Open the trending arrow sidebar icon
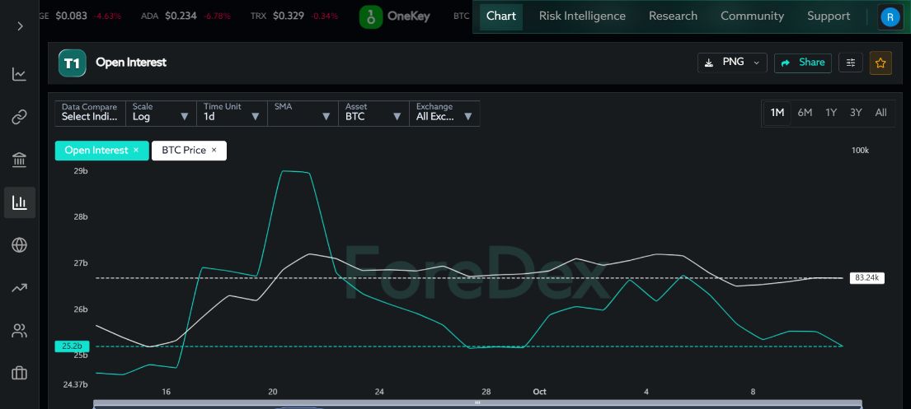 tap(19, 288)
